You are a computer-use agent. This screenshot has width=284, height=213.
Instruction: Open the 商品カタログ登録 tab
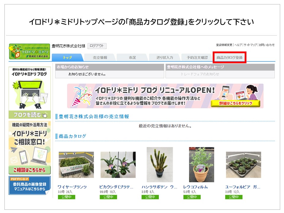point(229,58)
